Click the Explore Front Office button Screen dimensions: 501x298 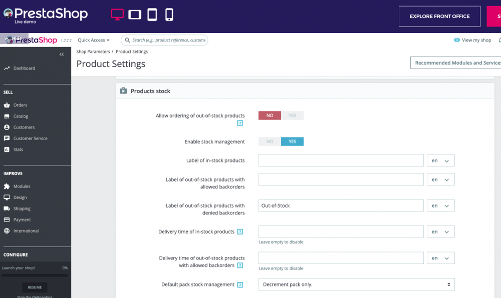coord(439,16)
